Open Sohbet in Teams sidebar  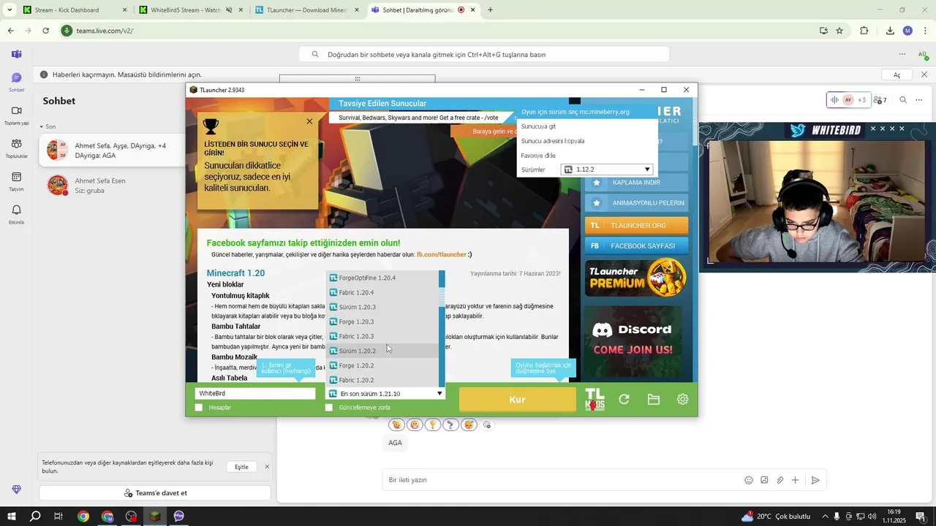coord(16,82)
